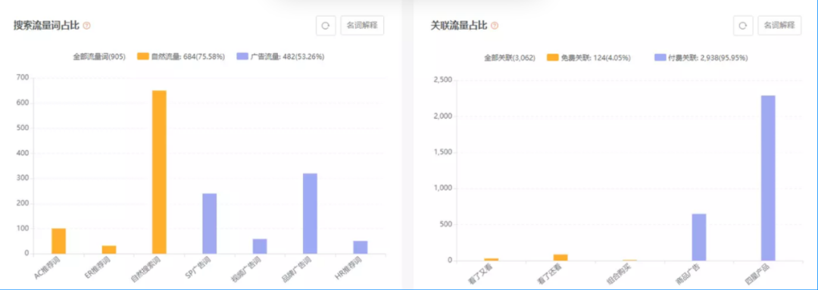Toggle the 自然流量 legend series
Screen dimensions: 818x290
tap(181, 56)
